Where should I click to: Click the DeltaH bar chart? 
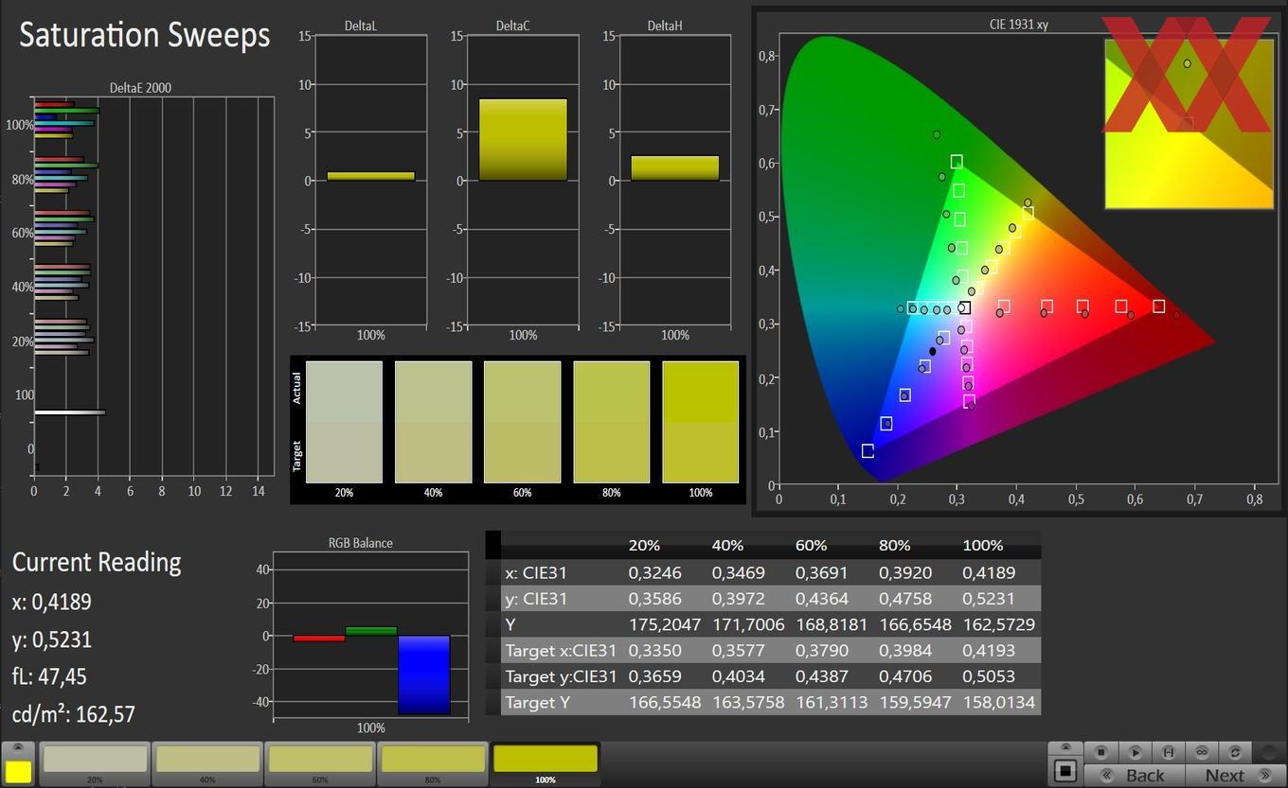pos(675,181)
